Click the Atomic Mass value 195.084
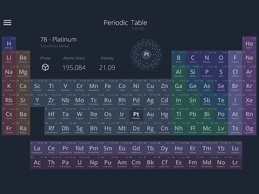259x194 pixels. pyautogui.click(x=74, y=67)
